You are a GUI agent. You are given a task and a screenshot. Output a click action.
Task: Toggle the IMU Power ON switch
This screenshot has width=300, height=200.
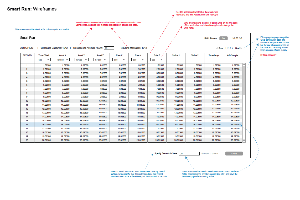click(224, 38)
